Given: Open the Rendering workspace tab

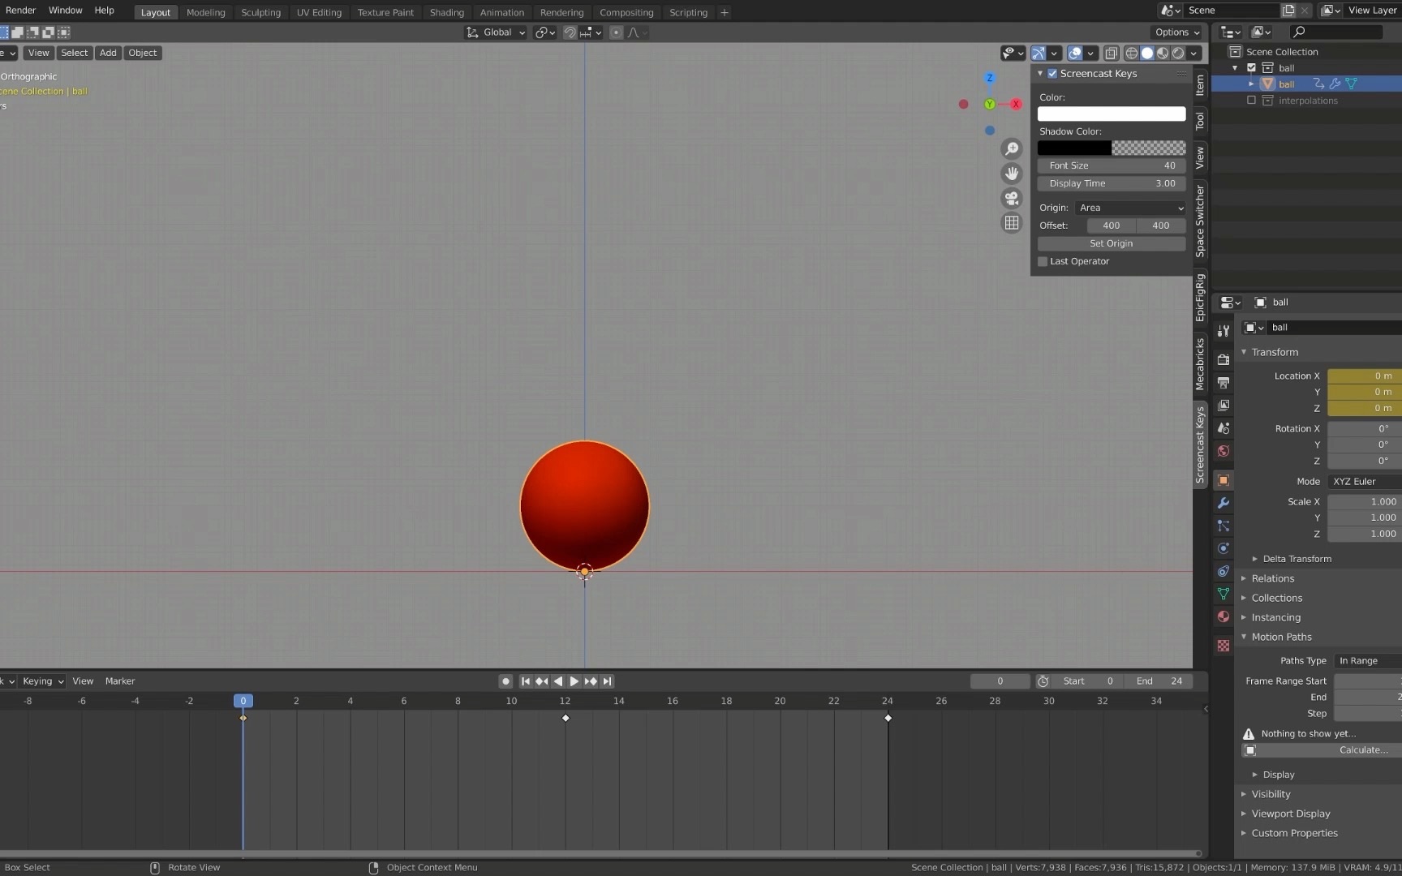Looking at the screenshot, I should pyautogui.click(x=561, y=12).
